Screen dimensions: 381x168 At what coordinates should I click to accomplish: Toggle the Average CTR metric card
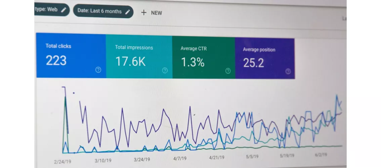pyautogui.click(x=203, y=58)
